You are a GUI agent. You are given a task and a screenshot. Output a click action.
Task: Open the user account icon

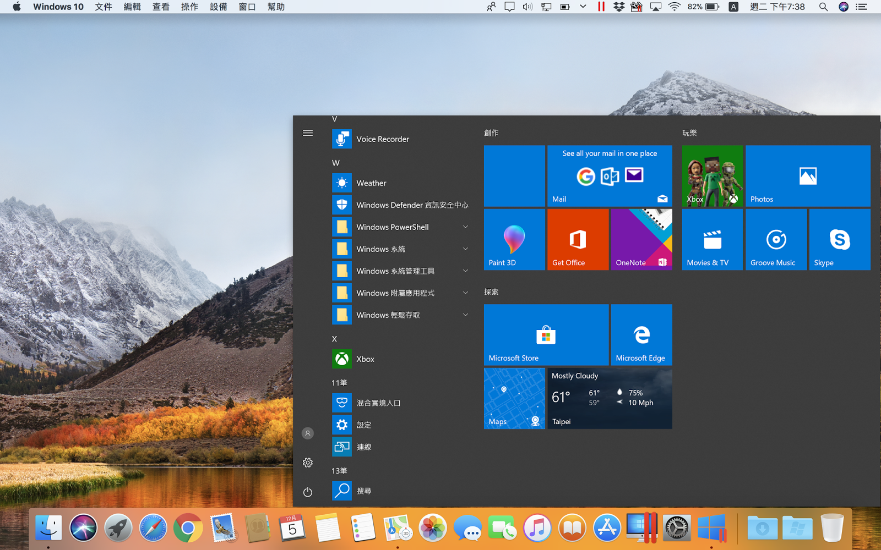click(308, 433)
